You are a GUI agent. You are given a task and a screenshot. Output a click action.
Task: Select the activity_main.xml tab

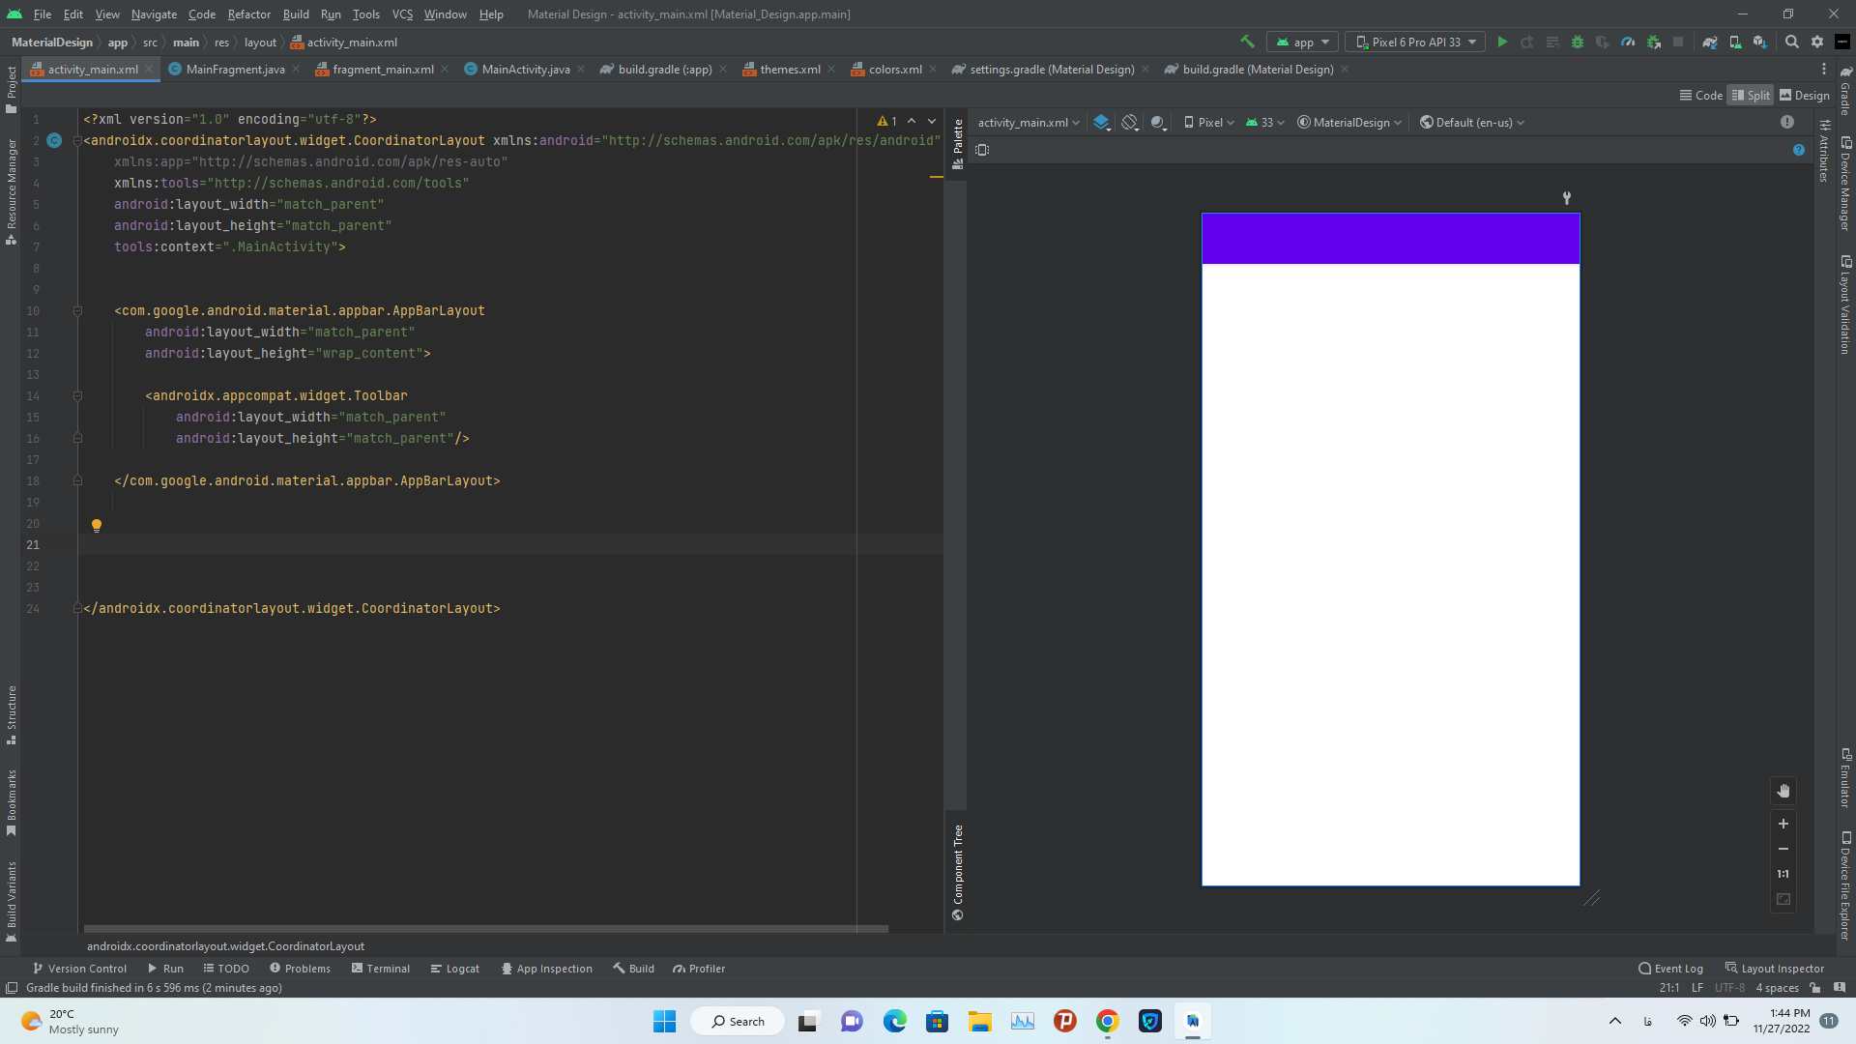pos(91,69)
